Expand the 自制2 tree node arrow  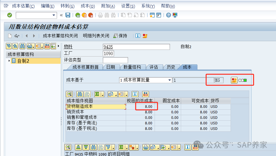coord(9,61)
